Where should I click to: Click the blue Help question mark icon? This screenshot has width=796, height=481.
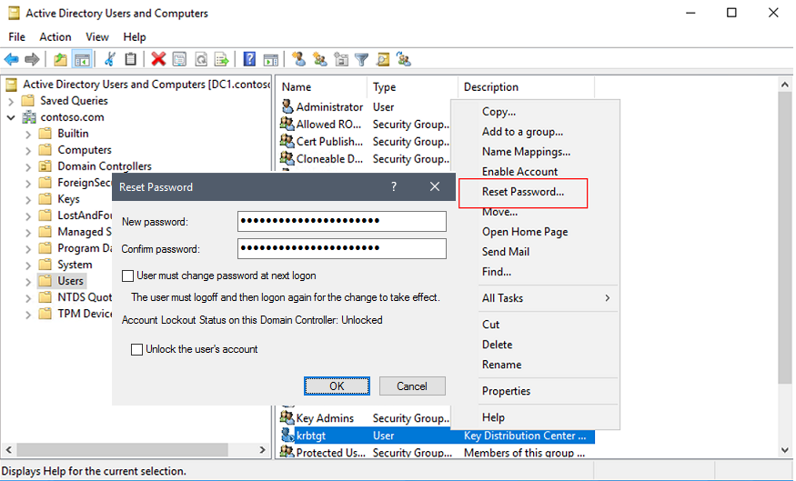(x=249, y=60)
